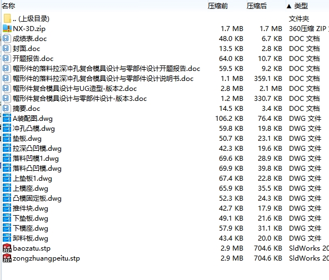Click the 上模座.dwg drawing icon
Screen dimensions: 329x280
[7, 189]
